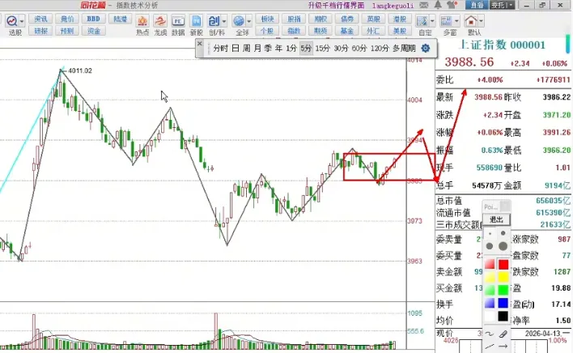Pick the solid green color swatch
Screen dimensions: 573x353
[503, 290]
